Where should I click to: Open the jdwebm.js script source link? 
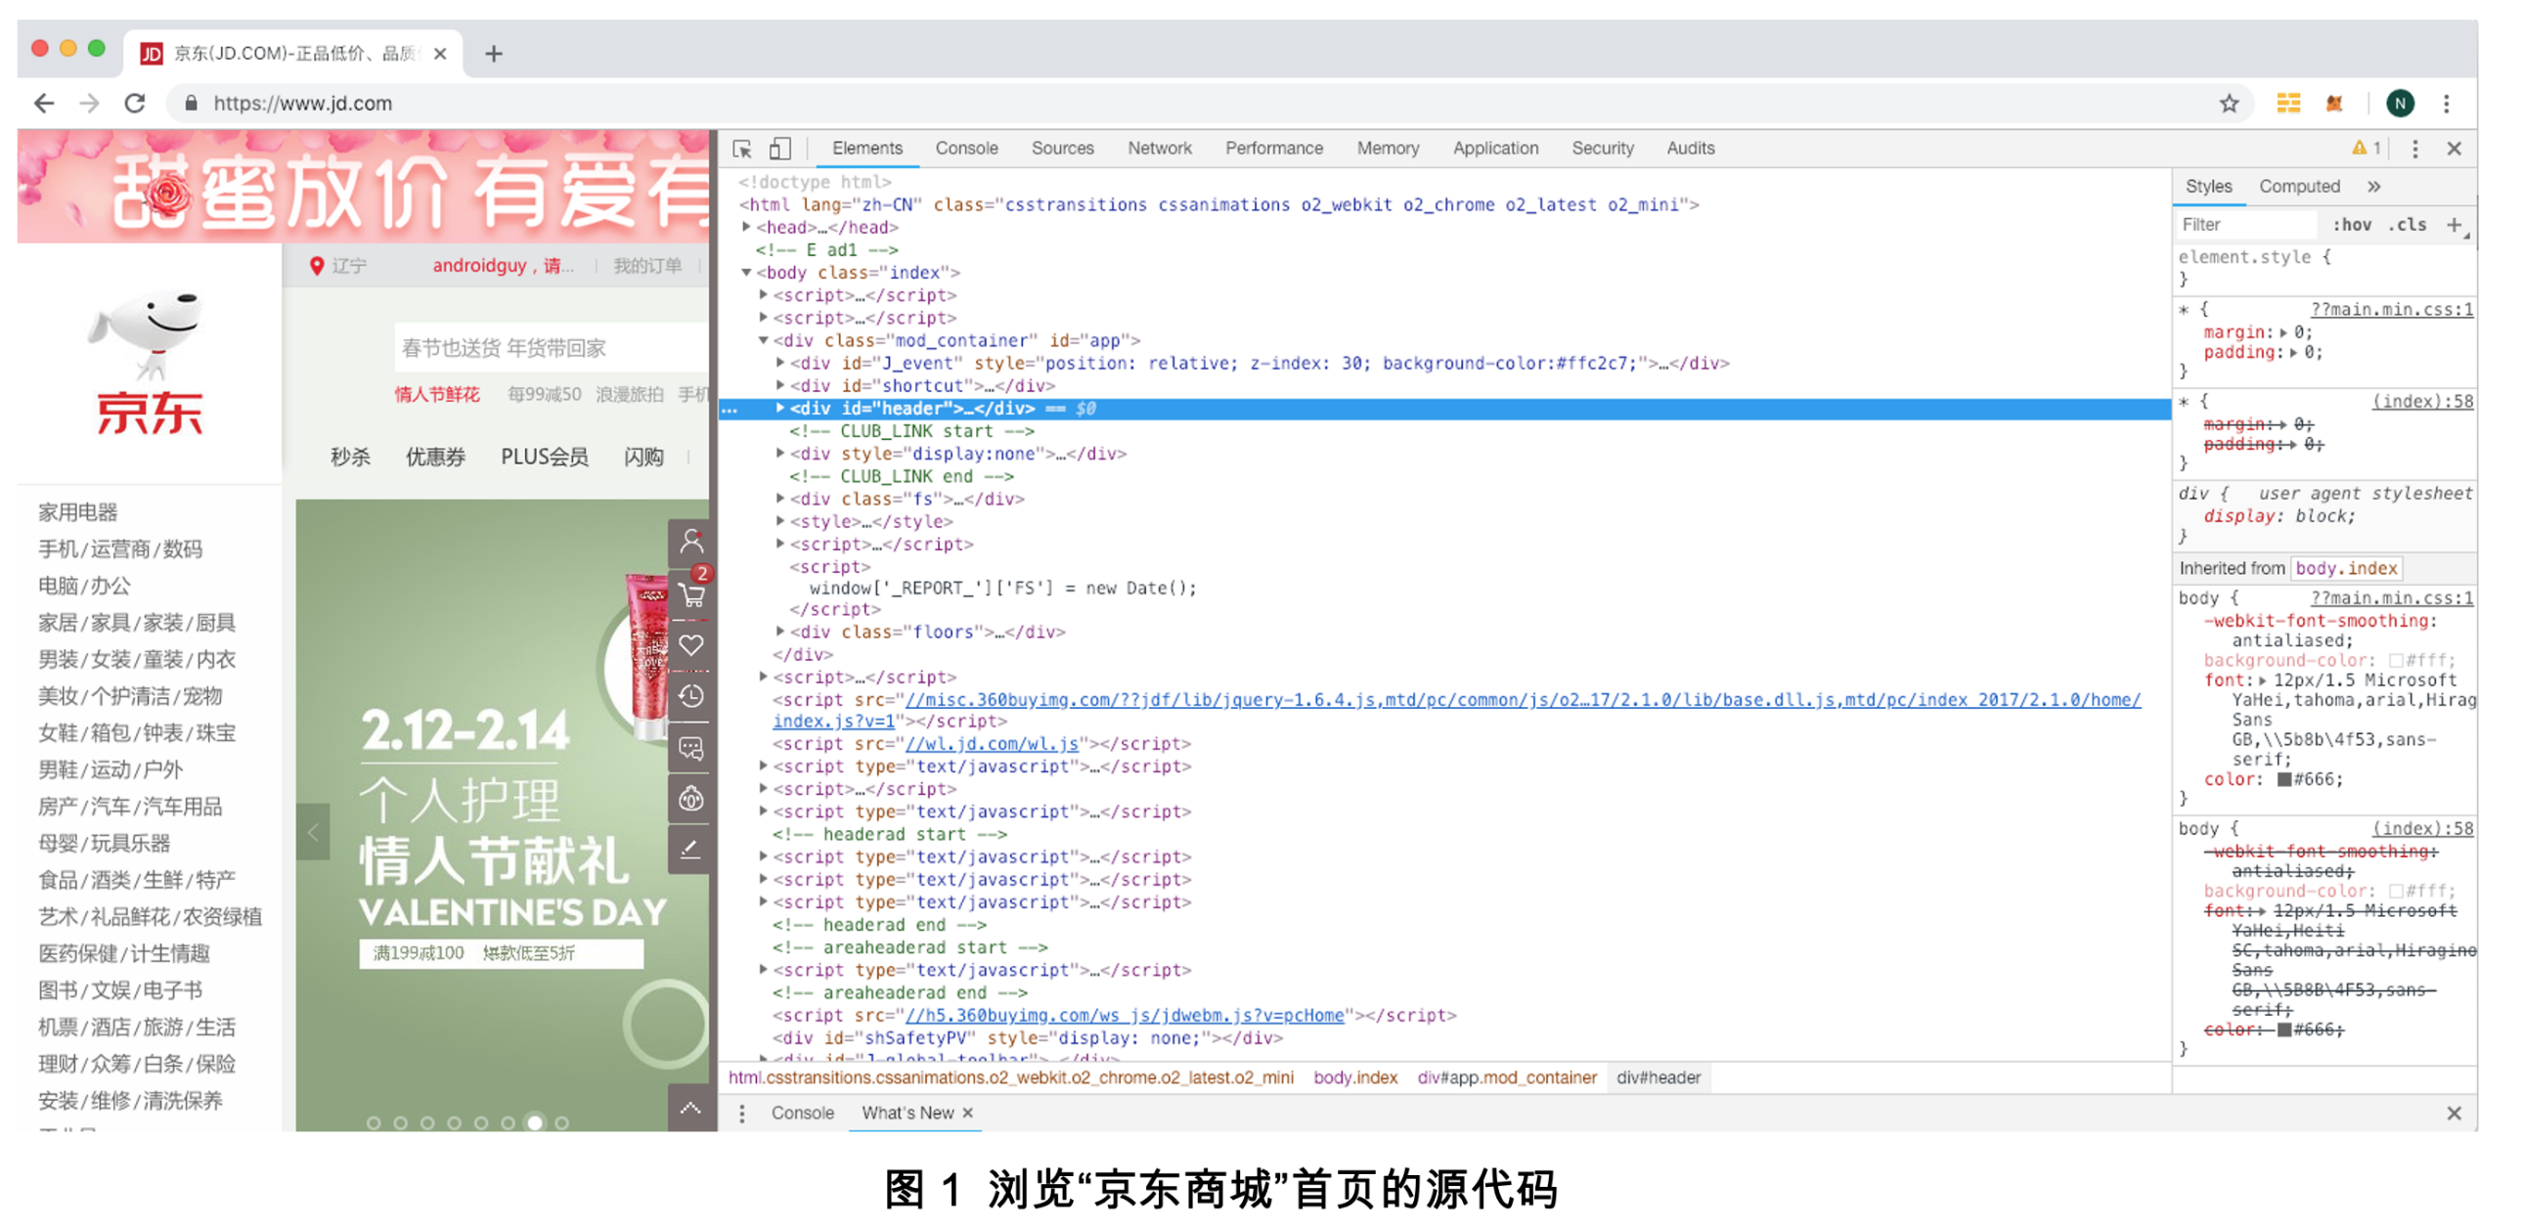[x=1125, y=1016]
